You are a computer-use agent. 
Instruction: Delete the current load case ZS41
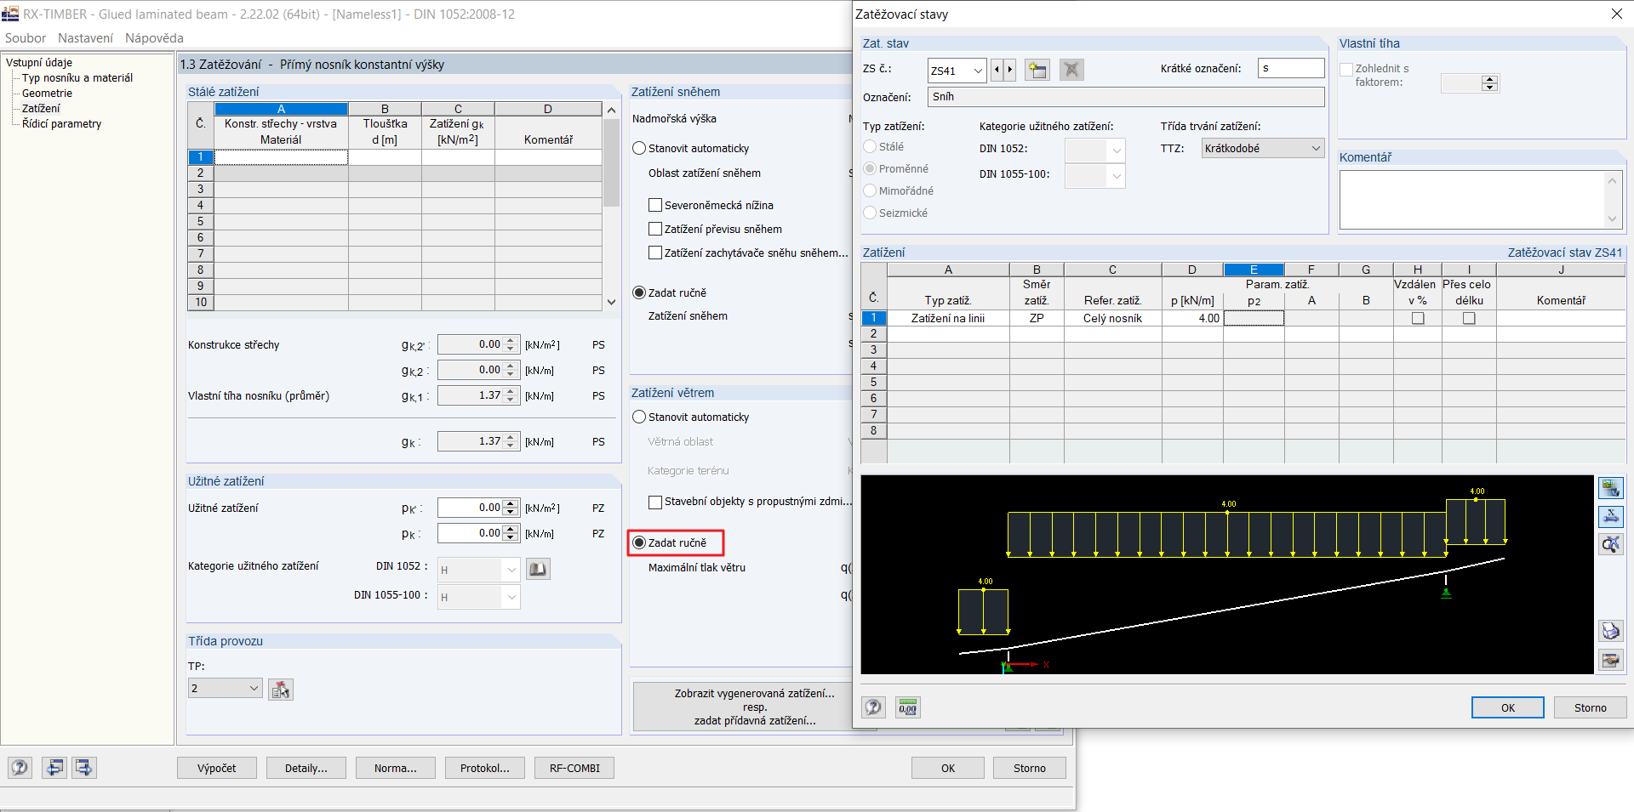[x=1071, y=70]
